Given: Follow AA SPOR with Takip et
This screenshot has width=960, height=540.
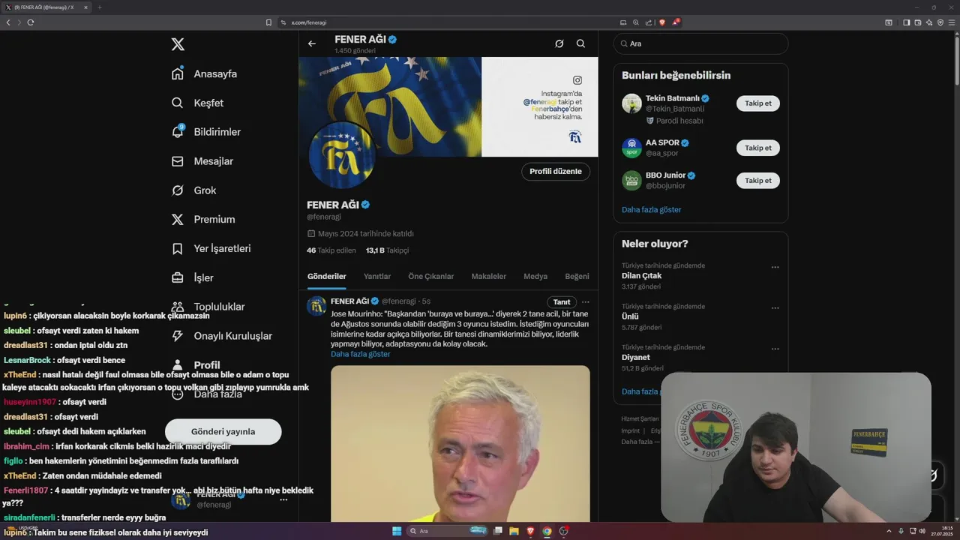Looking at the screenshot, I should click(x=757, y=148).
